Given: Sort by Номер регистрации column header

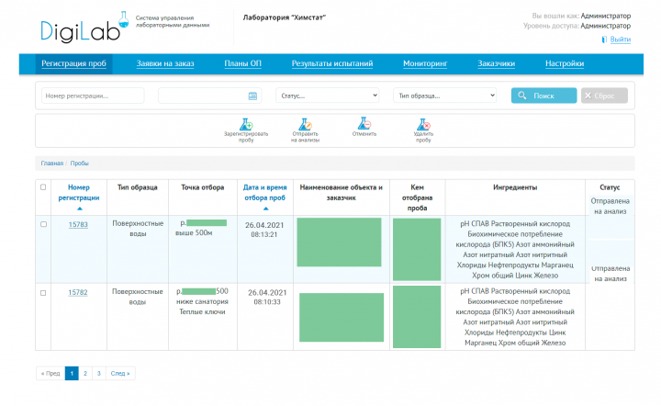Looking at the screenshot, I should pyautogui.click(x=79, y=192).
